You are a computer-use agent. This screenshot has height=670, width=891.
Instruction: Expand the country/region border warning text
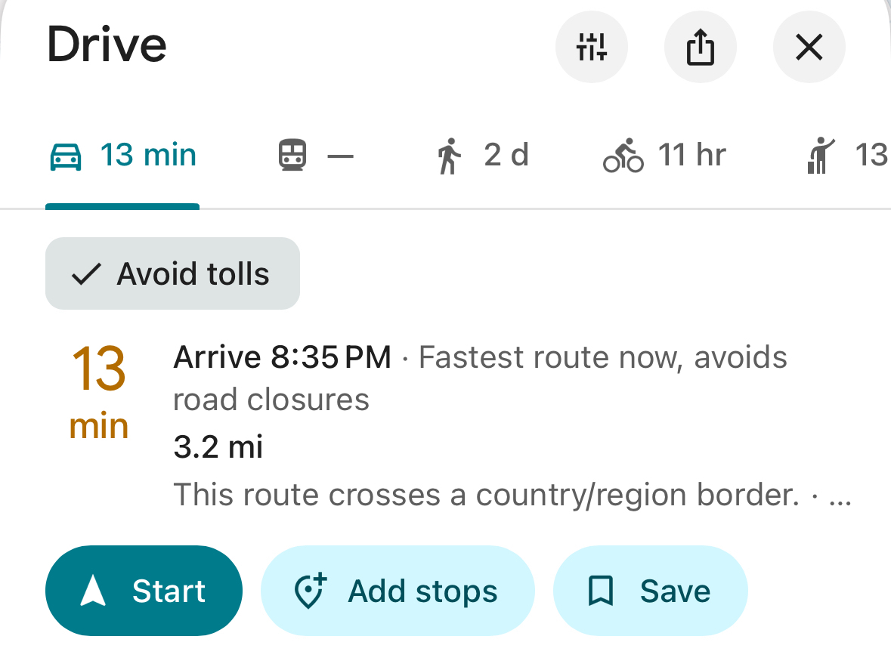485,495
